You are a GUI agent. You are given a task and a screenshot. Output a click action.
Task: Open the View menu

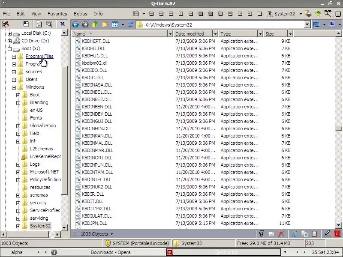pyautogui.click(x=36, y=14)
